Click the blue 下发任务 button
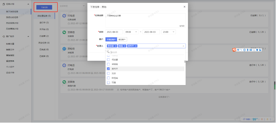276x134 pixels. pyautogui.click(x=44, y=7)
